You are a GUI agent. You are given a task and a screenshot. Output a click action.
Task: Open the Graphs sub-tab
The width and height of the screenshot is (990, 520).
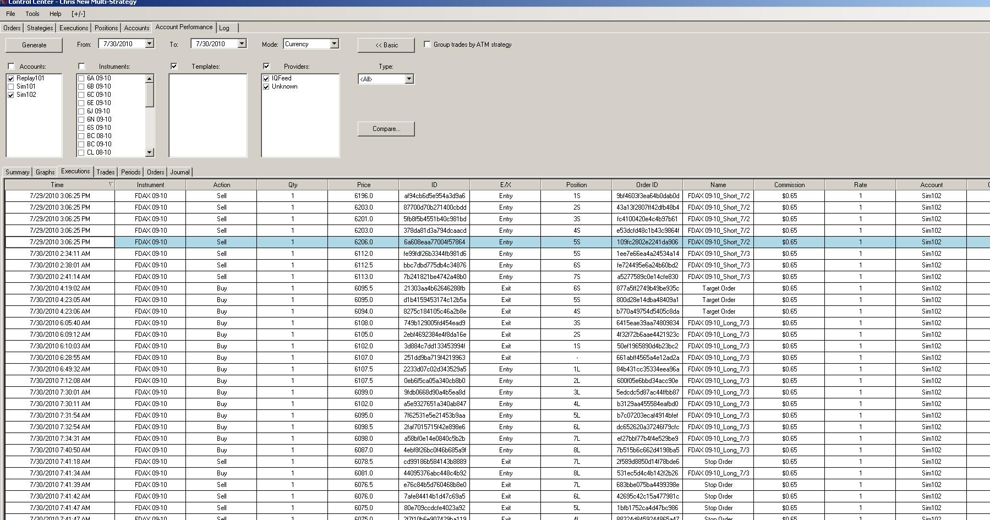(45, 172)
